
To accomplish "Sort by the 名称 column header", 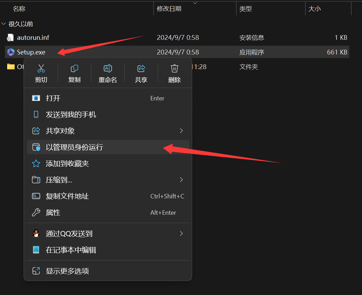I will (19, 9).
